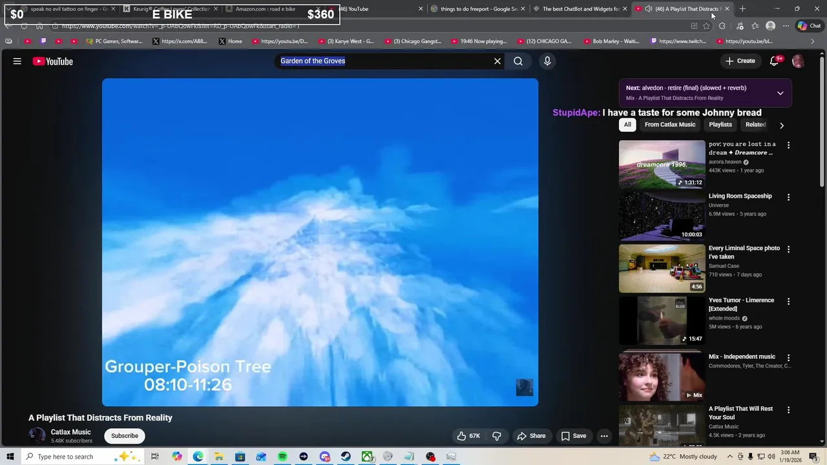Open the Create button
Image resolution: width=827 pixels, height=465 pixels.
pos(740,61)
